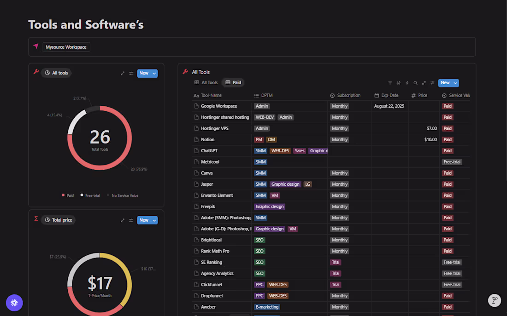Image resolution: width=507 pixels, height=316 pixels.
Task: Switch to the All Tools table view tab
Action: tap(206, 83)
